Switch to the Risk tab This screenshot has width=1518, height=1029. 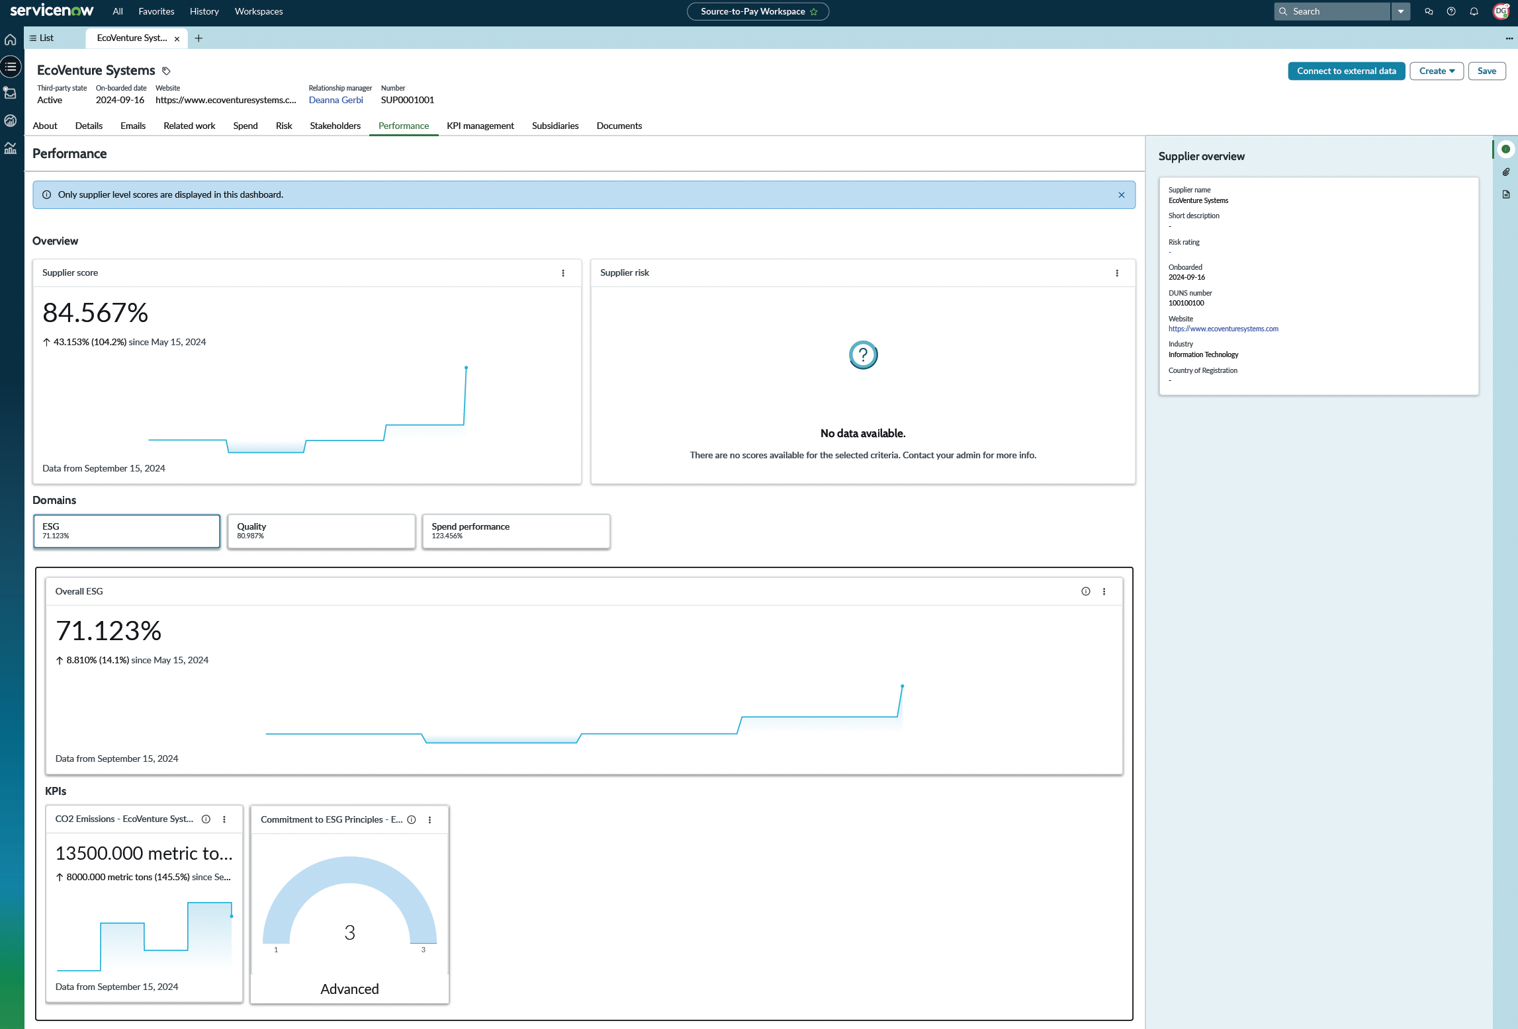pyautogui.click(x=284, y=126)
